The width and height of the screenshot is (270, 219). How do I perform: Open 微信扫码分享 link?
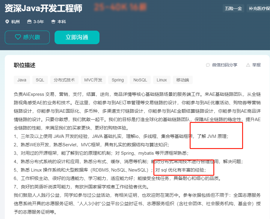tap(224, 65)
